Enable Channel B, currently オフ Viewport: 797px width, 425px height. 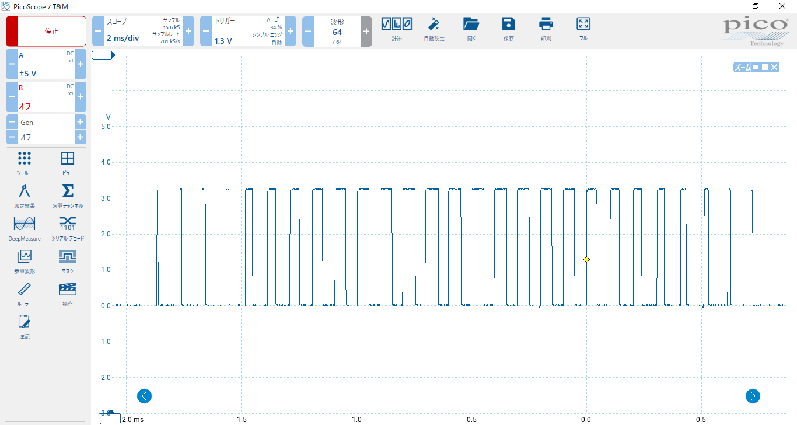[x=47, y=96]
